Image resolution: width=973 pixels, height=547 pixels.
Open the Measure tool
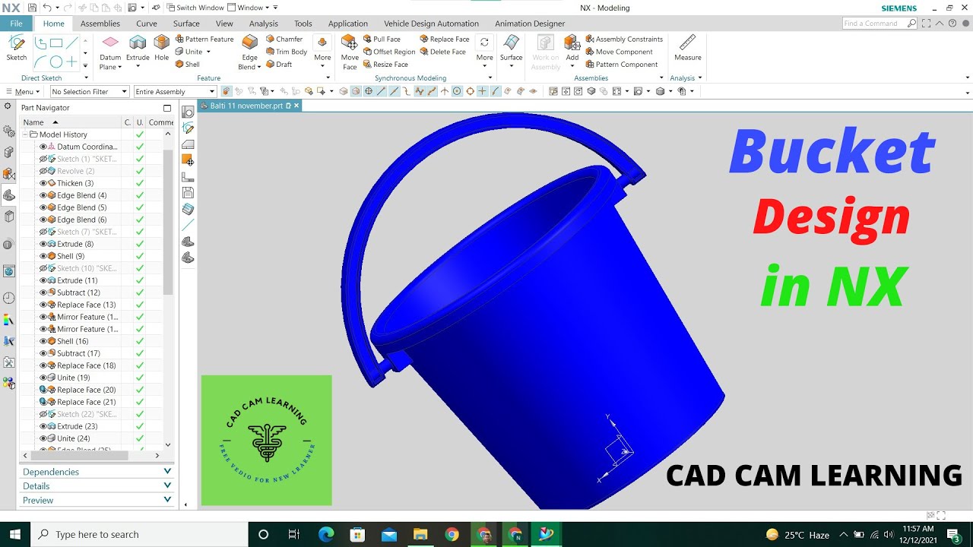687,48
